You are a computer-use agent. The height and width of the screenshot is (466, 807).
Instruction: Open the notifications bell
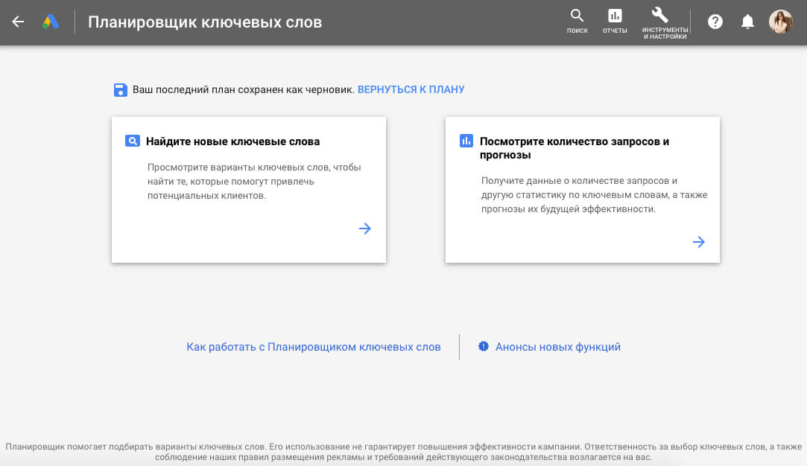747,22
